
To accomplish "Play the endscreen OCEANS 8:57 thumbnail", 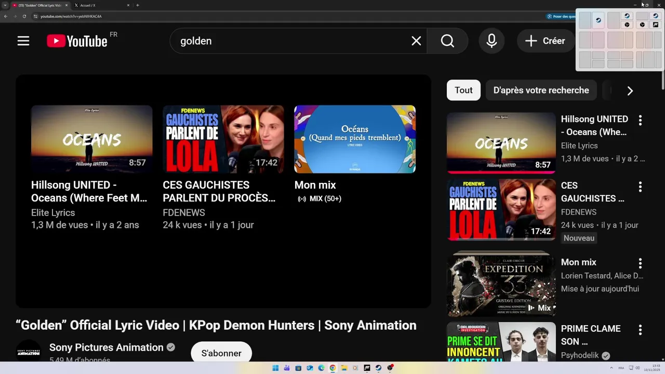I will (x=91, y=139).
